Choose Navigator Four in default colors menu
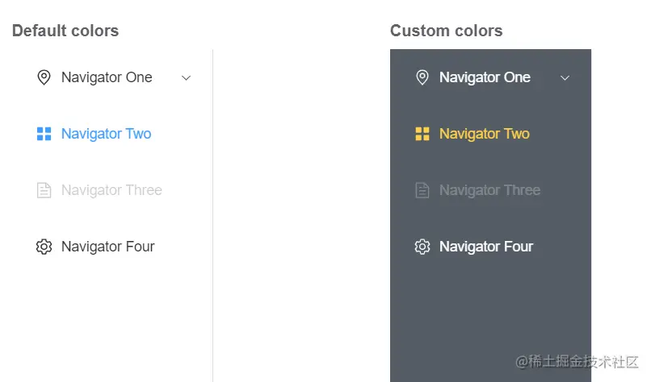The height and width of the screenshot is (382, 651). [108, 247]
